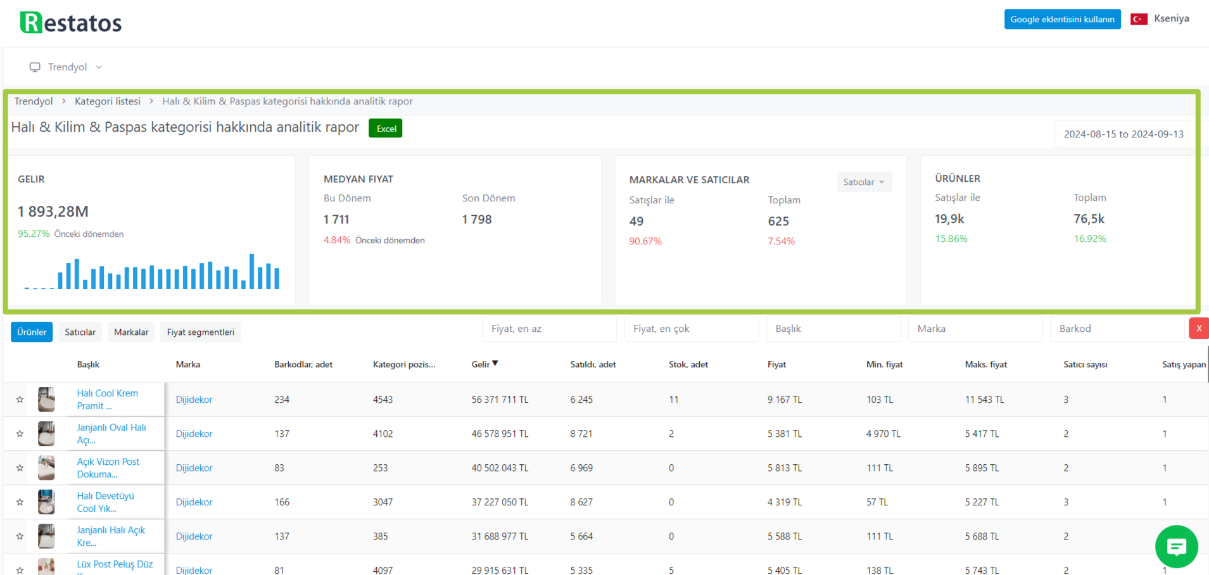Select the 1 893,28M revenue value
The width and height of the screenshot is (1209, 575).
coord(53,212)
